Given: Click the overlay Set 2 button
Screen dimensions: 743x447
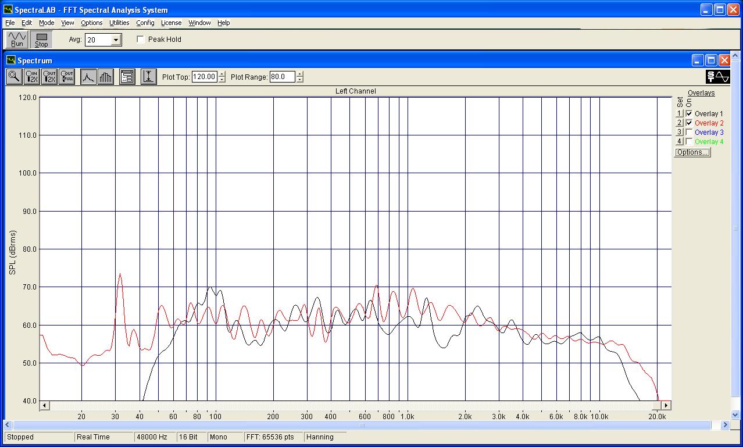Looking at the screenshot, I should (679, 123).
